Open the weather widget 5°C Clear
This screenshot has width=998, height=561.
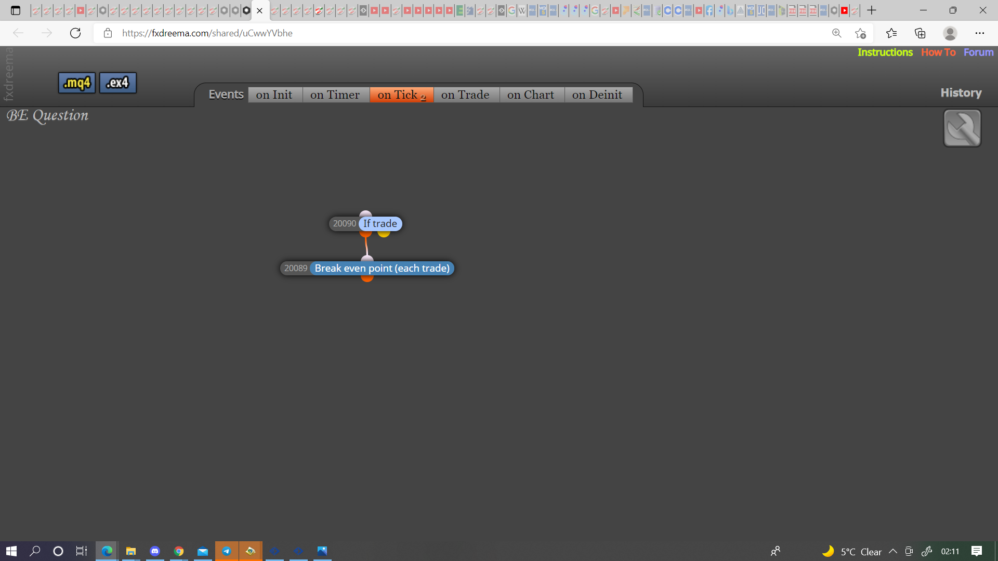point(852,551)
